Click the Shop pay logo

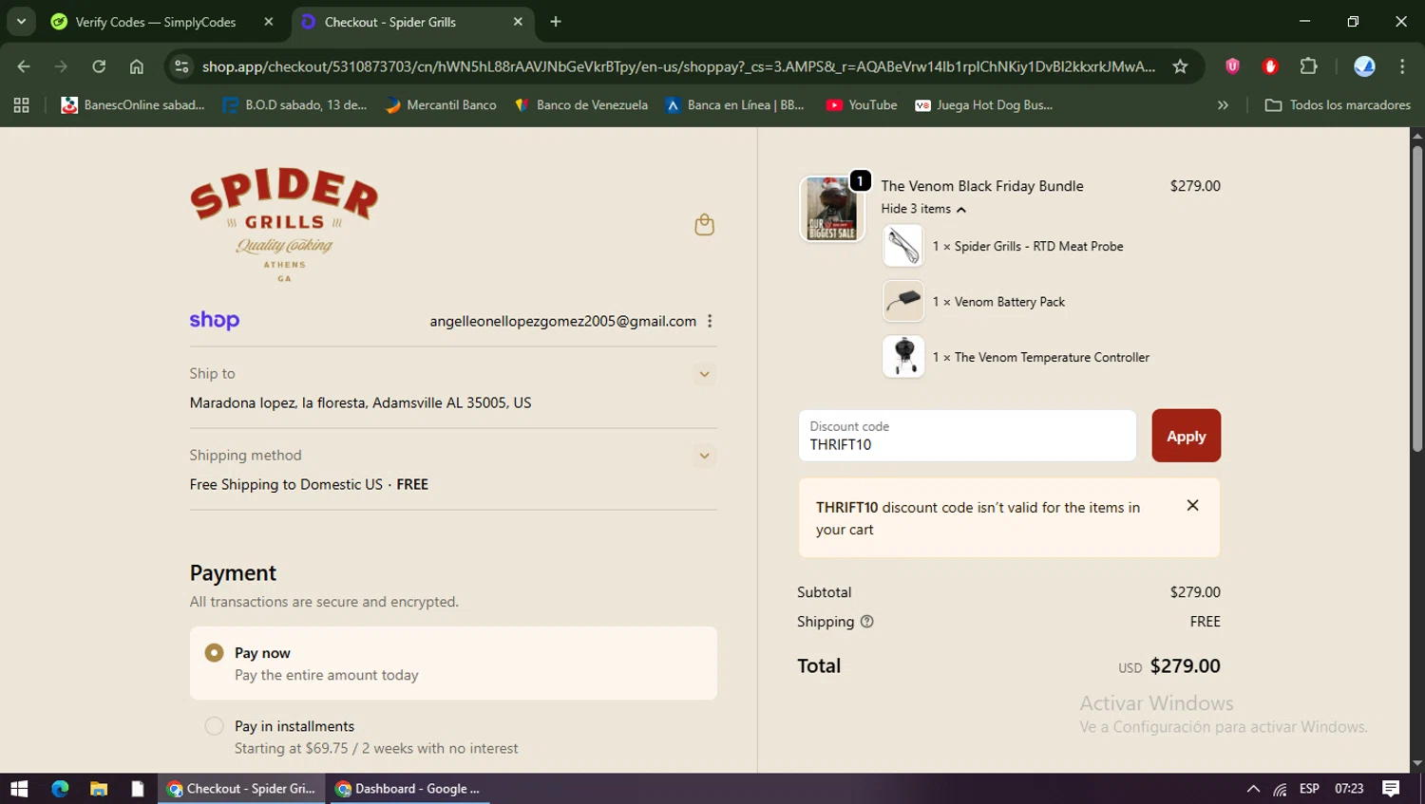pyautogui.click(x=215, y=321)
